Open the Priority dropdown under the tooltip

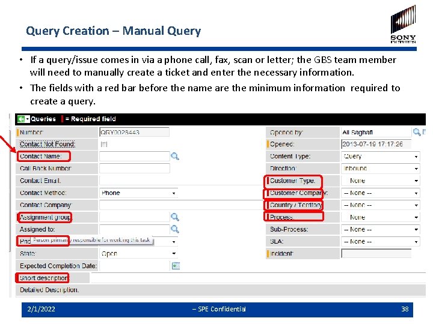click(x=165, y=242)
